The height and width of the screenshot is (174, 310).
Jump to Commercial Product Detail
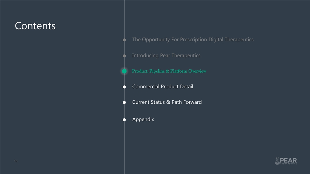(162, 87)
